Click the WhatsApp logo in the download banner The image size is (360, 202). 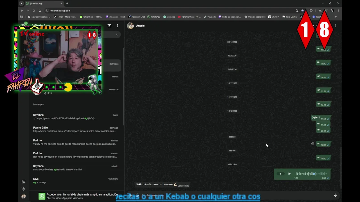42,196
